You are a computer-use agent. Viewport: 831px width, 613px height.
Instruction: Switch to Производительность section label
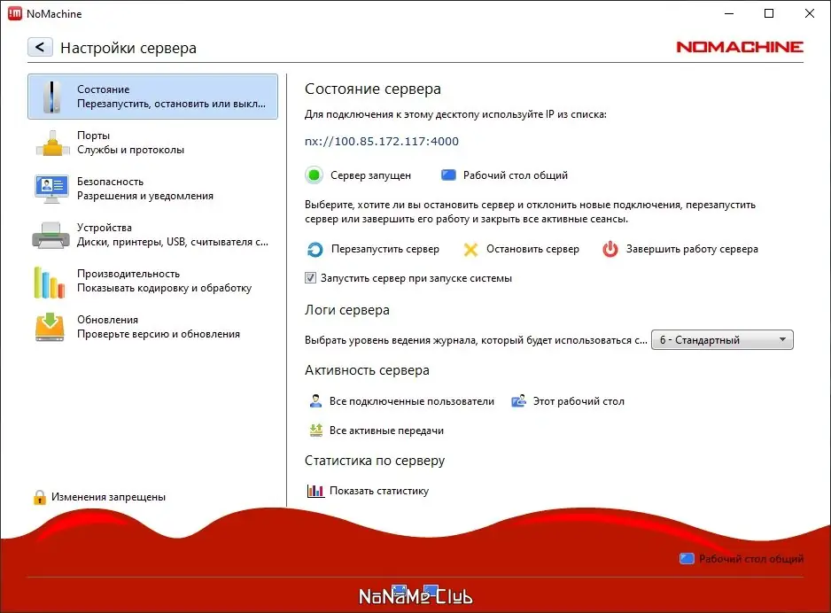[128, 274]
